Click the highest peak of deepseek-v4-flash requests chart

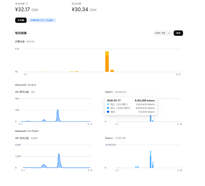click(x=59, y=154)
